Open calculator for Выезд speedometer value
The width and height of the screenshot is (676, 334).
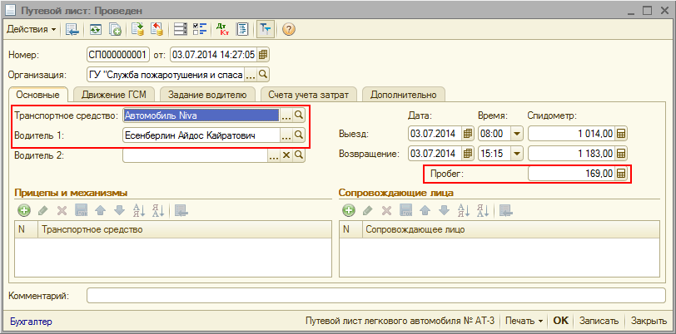point(620,134)
